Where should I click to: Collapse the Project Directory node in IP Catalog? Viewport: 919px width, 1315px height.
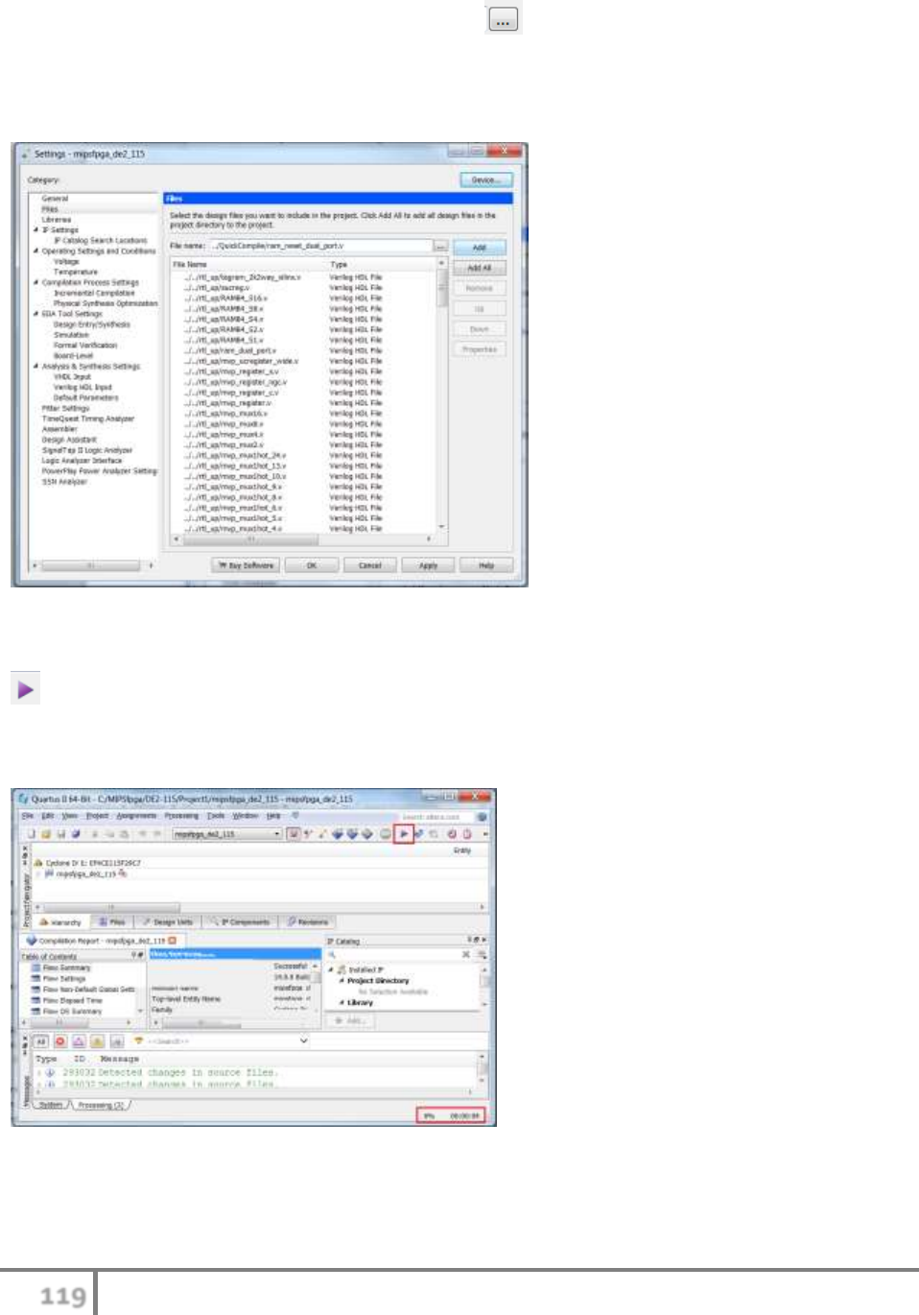[342, 981]
